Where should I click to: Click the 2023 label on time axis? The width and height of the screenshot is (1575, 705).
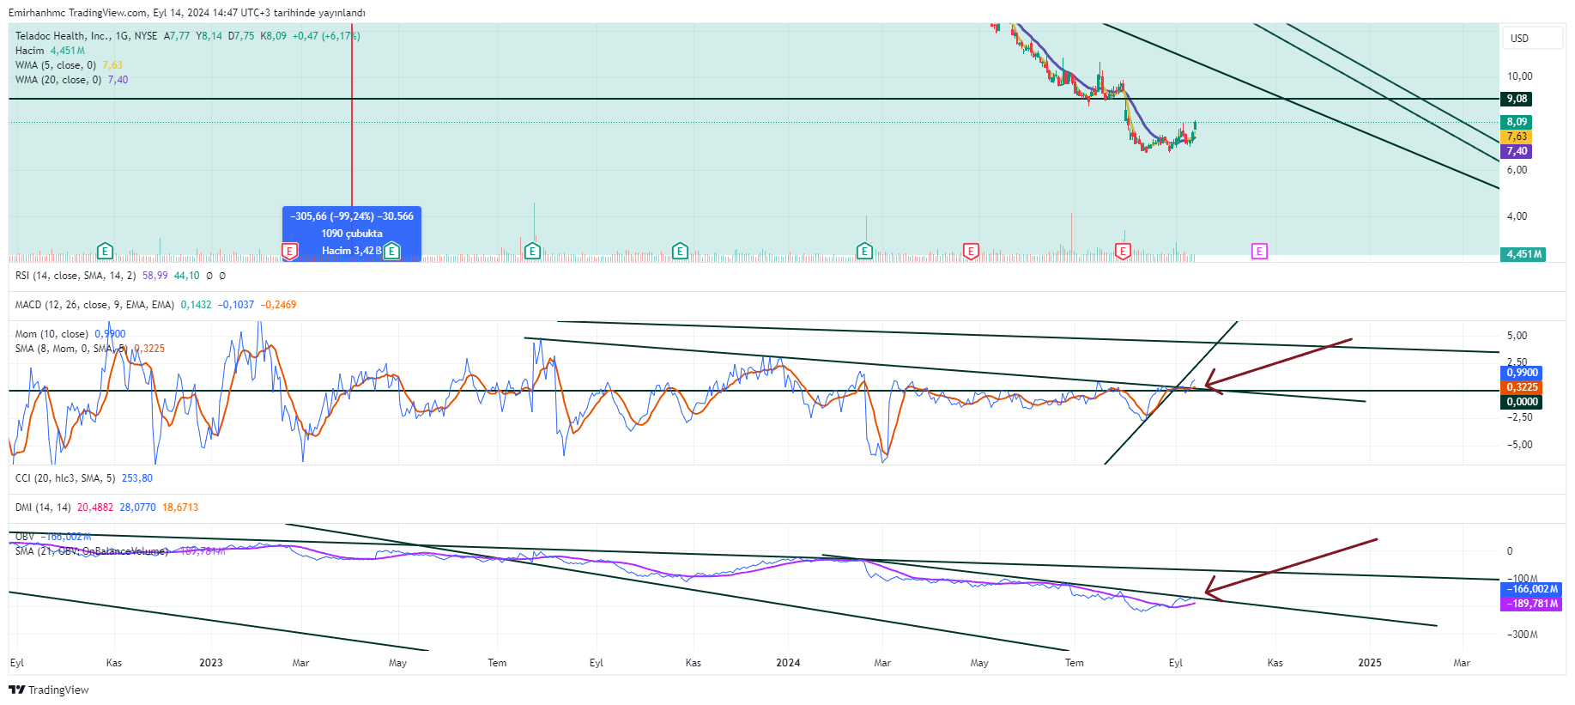210,663
